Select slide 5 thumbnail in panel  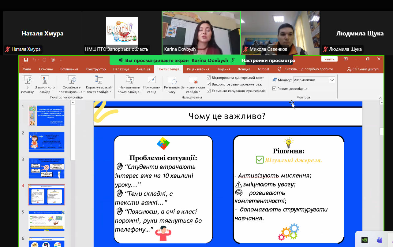(47, 221)
